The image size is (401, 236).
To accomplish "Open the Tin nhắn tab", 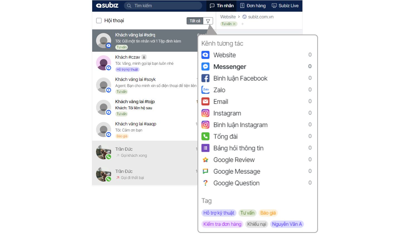I will coord(222,6).
